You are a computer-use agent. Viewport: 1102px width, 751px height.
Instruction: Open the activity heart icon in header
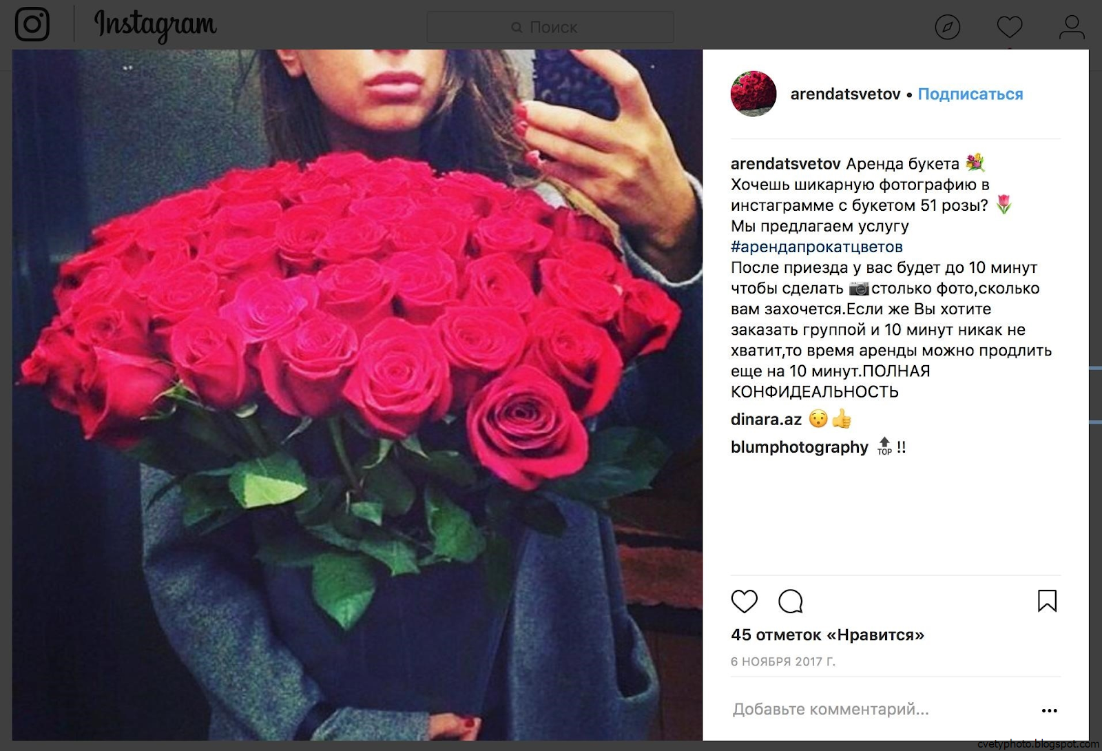tap(1010, 28)
